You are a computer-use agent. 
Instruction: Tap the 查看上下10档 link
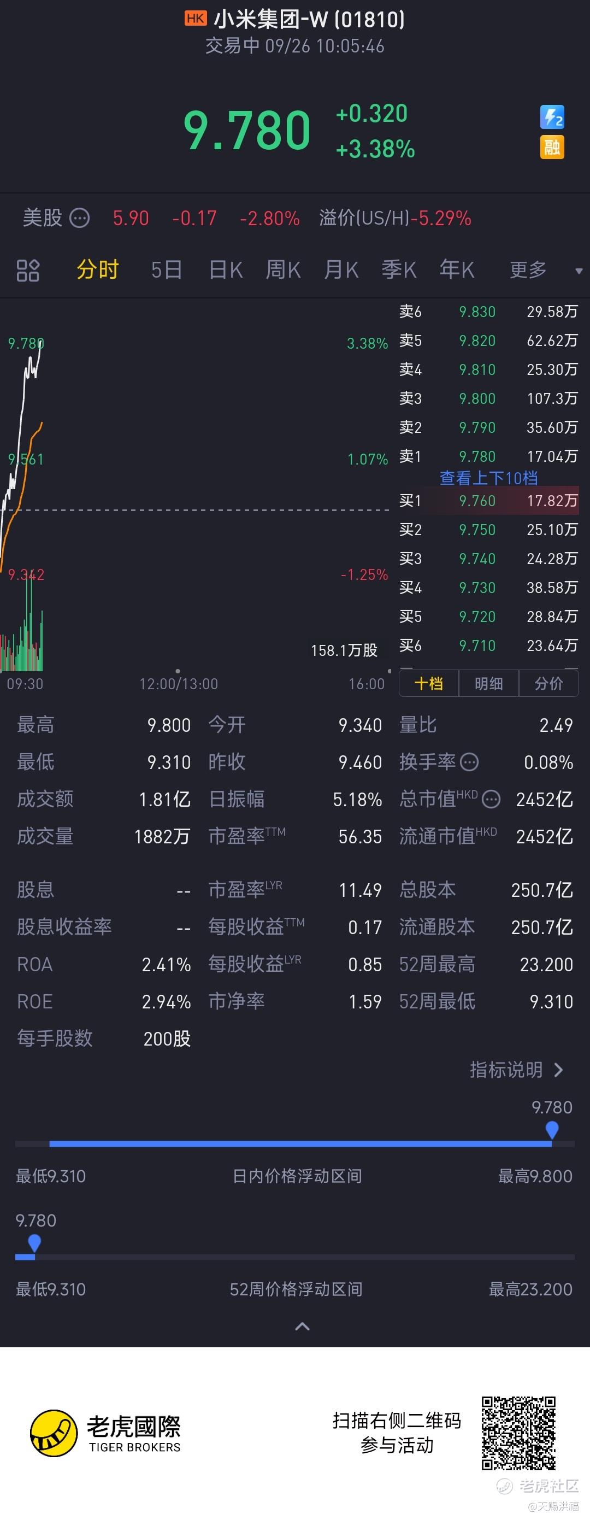tap(488, 478)
